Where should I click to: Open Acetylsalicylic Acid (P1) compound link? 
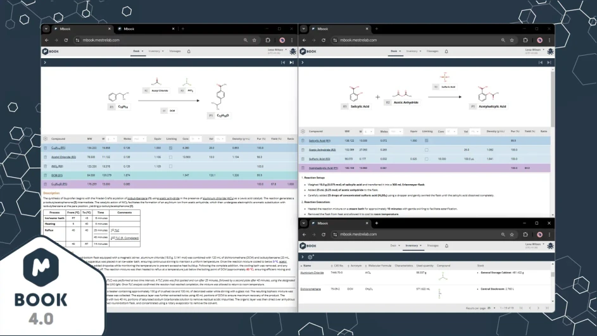coord(324,168)
